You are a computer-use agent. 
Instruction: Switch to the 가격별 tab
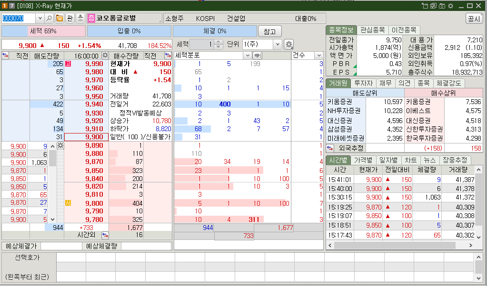tap(363, 160)
